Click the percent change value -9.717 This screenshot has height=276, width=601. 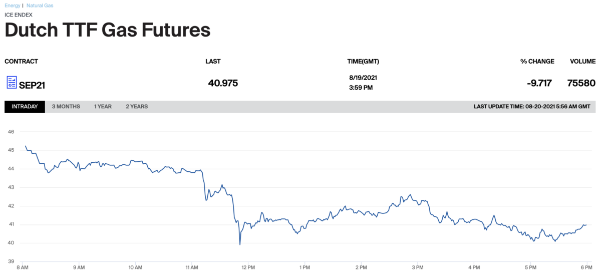pyautogui.click(x=539, y=83)
